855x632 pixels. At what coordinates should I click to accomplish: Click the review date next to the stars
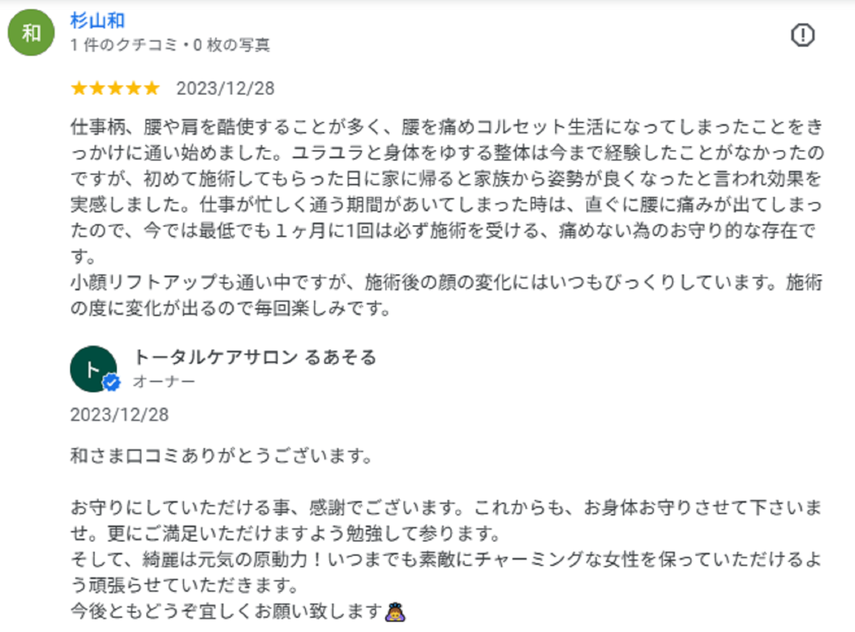[x=225, y=88]
